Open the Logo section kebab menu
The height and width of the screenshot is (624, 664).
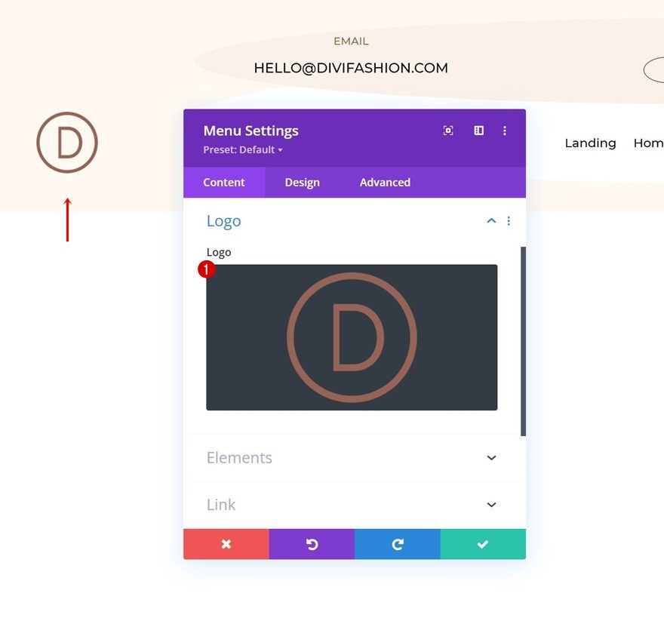click(509, 220)
